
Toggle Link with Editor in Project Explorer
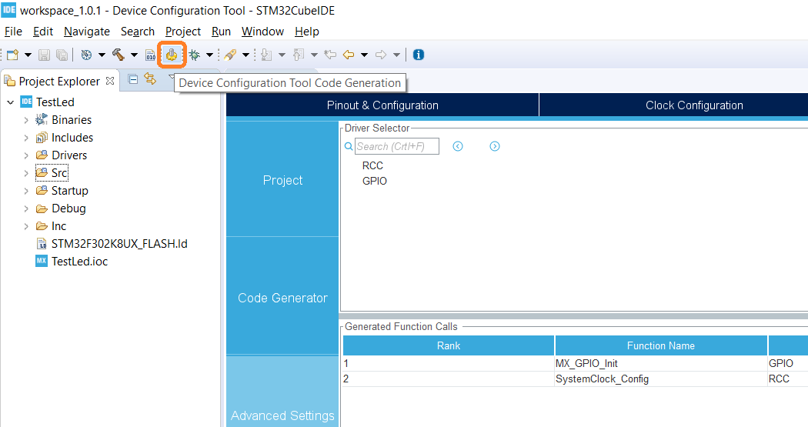(150, 79)
